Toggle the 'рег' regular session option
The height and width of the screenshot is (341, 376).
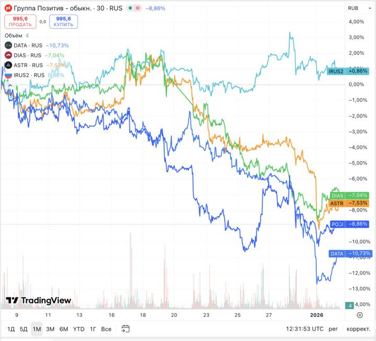333,329
